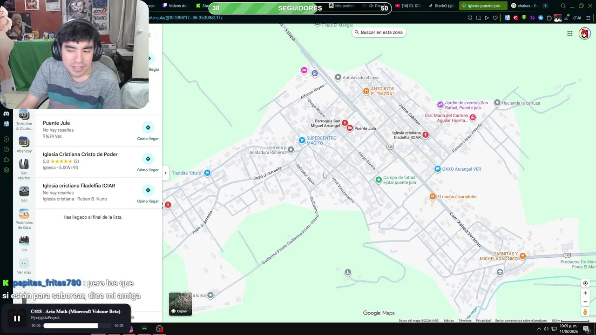
Task: Open the San Marino recent search
Action: click(x=24, y=169)
